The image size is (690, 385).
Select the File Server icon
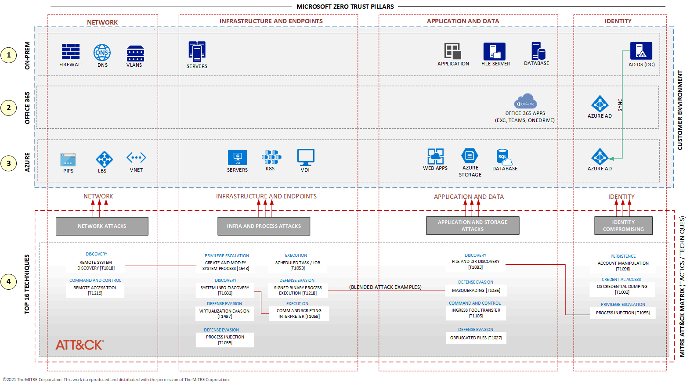pos(495,51)
